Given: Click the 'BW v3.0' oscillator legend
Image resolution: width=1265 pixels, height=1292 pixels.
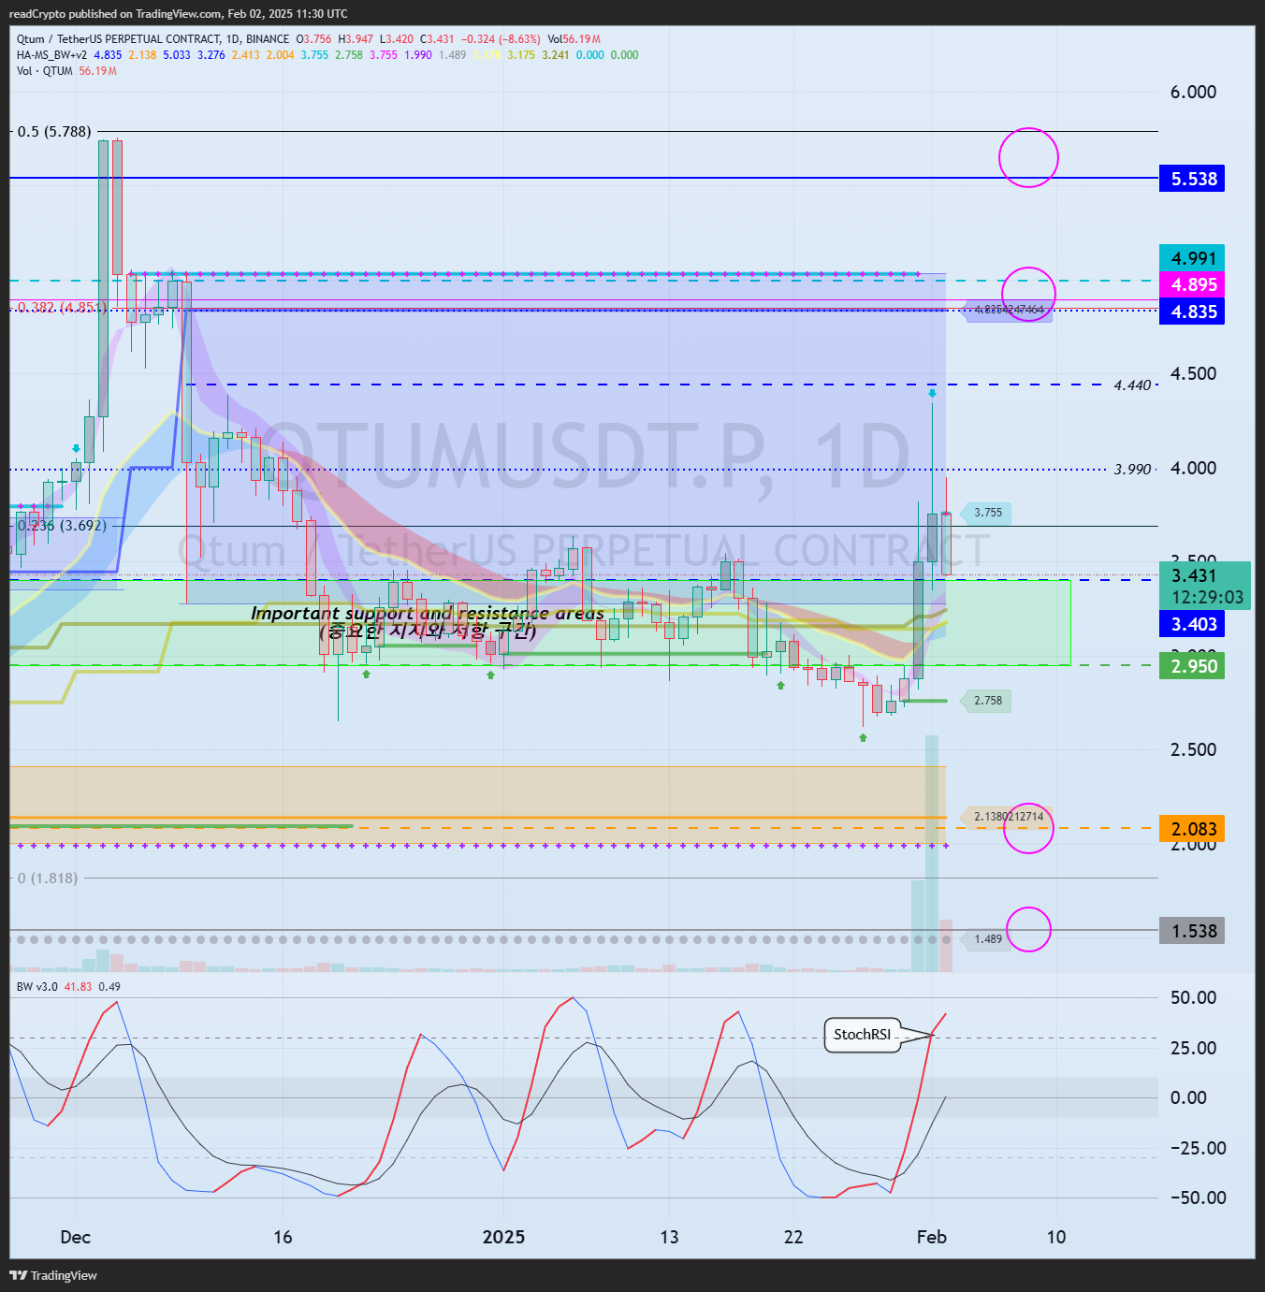Looking at the screenshot, I should (x=37, y=987).
